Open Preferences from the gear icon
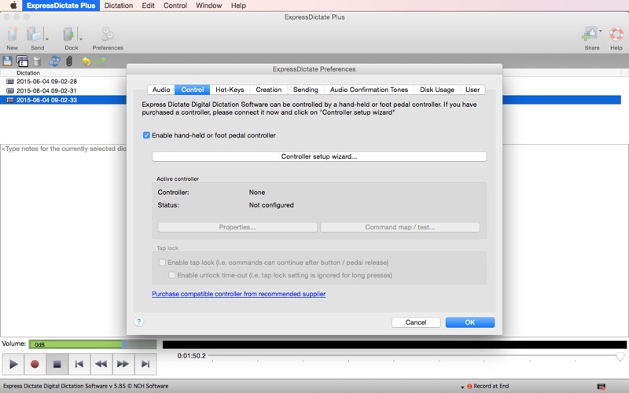This screenshot has height=393, width=629. click(107, 35)
